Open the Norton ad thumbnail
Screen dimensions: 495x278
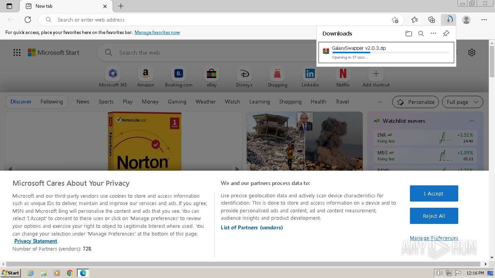click(x=144, y=141)
